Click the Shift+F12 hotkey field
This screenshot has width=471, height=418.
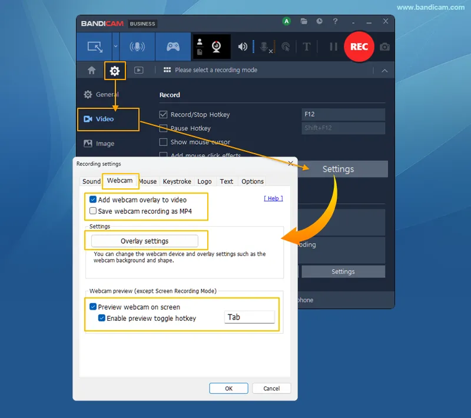(x=343, y=128)
